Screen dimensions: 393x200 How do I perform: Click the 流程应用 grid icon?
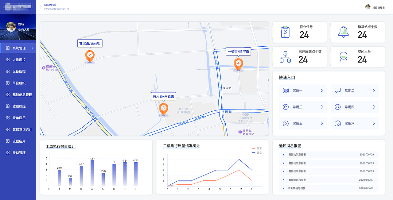click(x=8, y=141)
